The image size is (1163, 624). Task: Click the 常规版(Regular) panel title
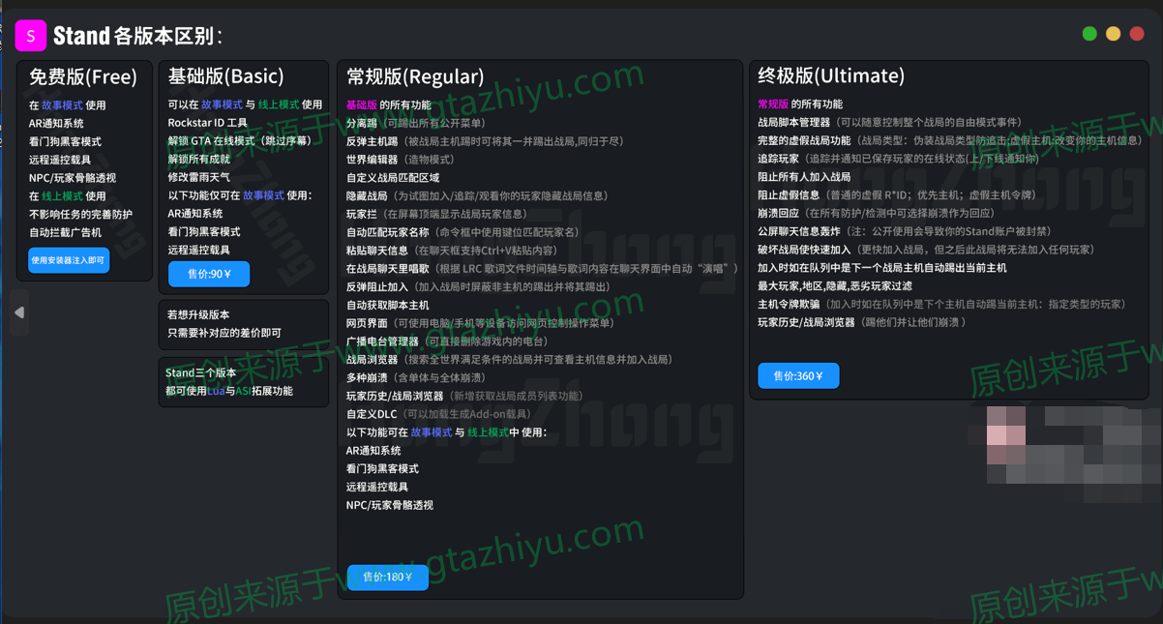pos(414,76)
